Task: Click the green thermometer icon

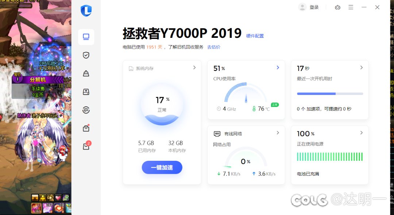Action: coord(254,109)
